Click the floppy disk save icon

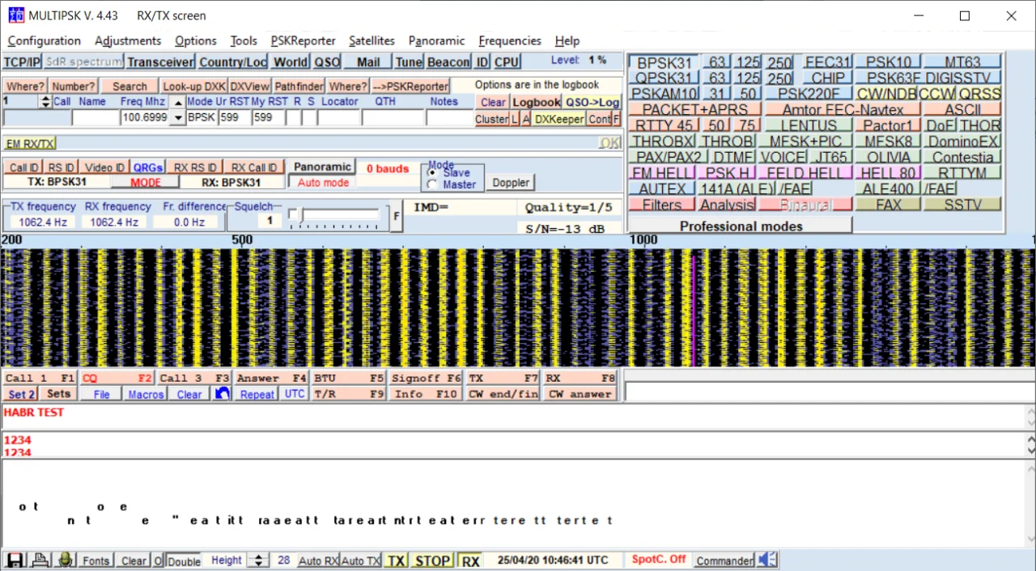14,560
